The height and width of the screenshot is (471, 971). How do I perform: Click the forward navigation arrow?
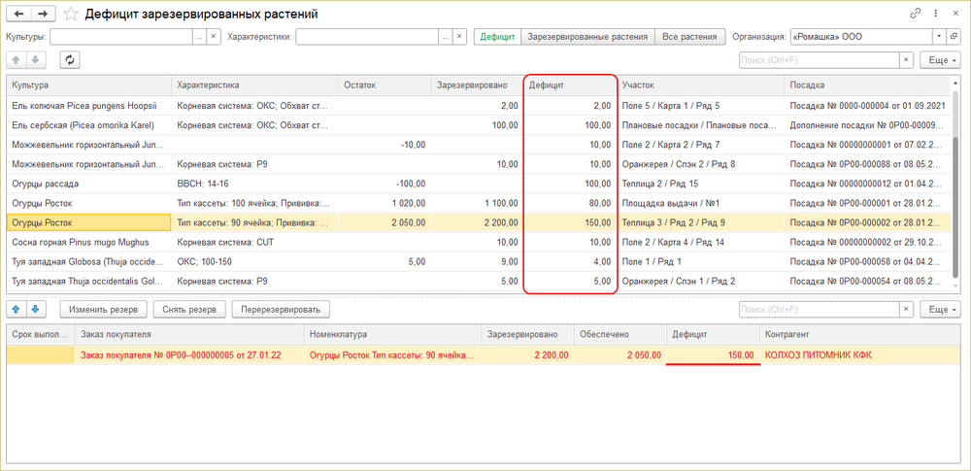pyautogui.click(x=43, y=15)
